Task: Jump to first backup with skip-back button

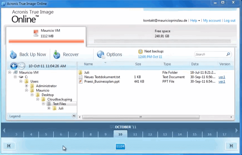Action: pos(9,146)
